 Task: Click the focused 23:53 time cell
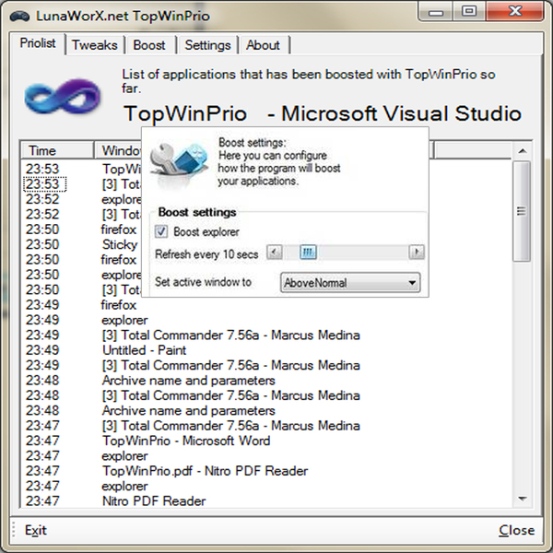point(44,184)
